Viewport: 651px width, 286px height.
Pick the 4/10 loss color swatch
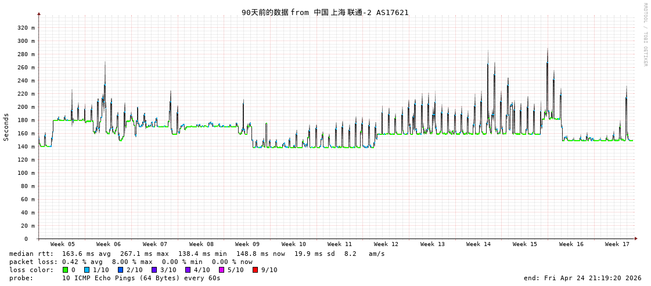188,270
